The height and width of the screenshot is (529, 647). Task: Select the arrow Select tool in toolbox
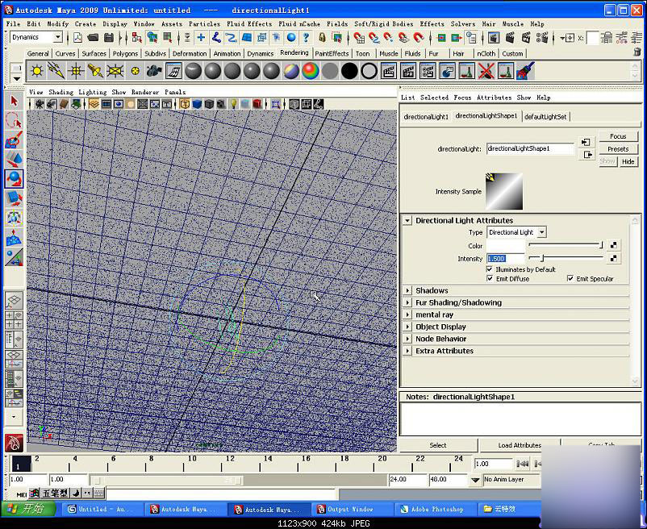[14, 101]
